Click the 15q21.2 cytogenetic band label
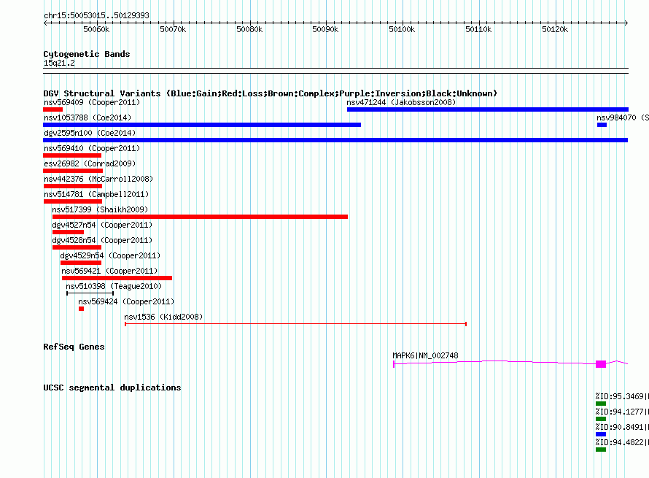This screenshot has height=478, width=649. 59,63
